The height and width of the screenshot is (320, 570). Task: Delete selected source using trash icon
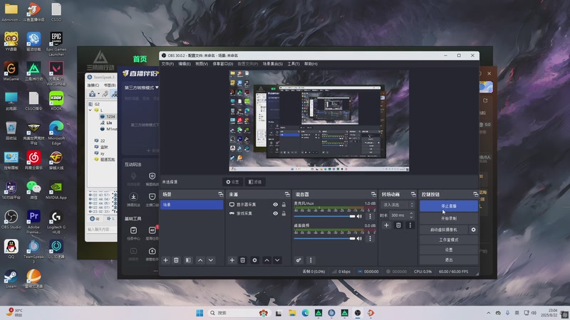point(243,260)
